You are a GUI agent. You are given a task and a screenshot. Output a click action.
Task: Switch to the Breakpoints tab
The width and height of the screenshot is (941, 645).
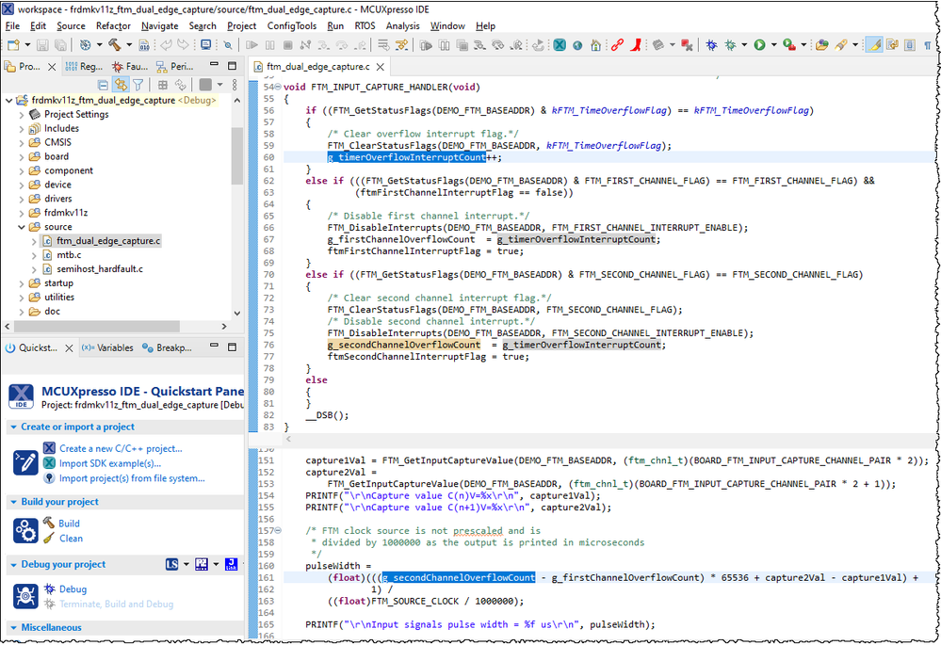pyautogui.click(x=167, y=347)
